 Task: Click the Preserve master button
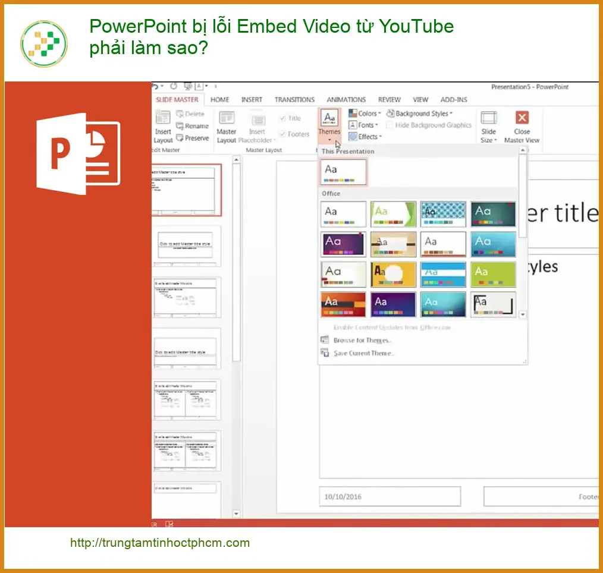[x=192, y=137]
